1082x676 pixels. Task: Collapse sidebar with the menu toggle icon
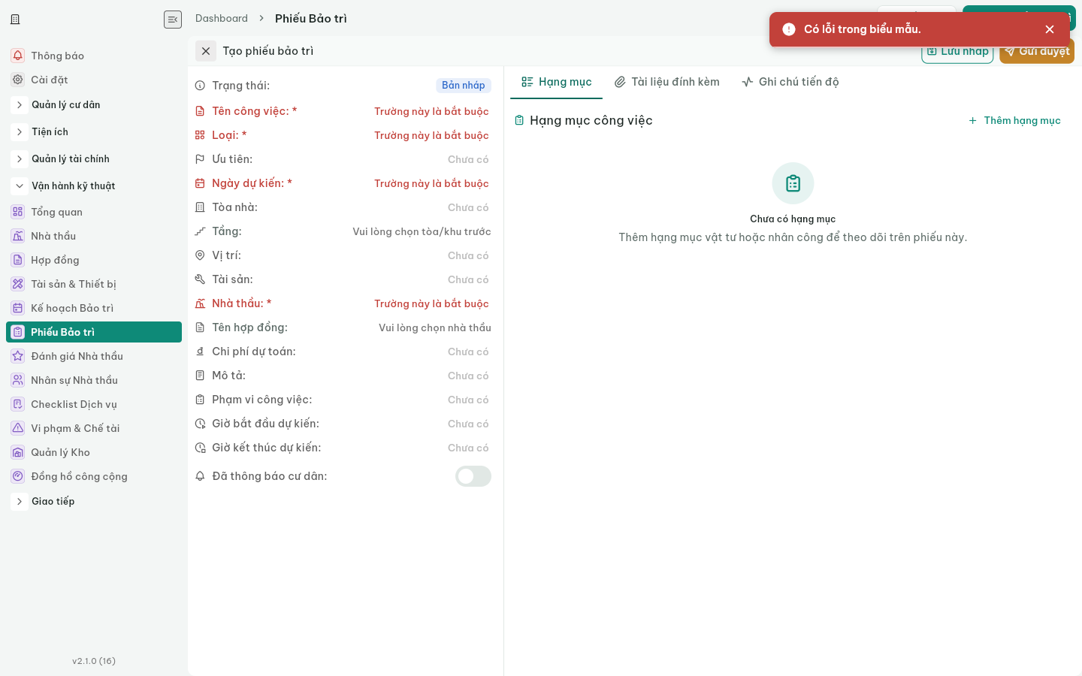173,20
